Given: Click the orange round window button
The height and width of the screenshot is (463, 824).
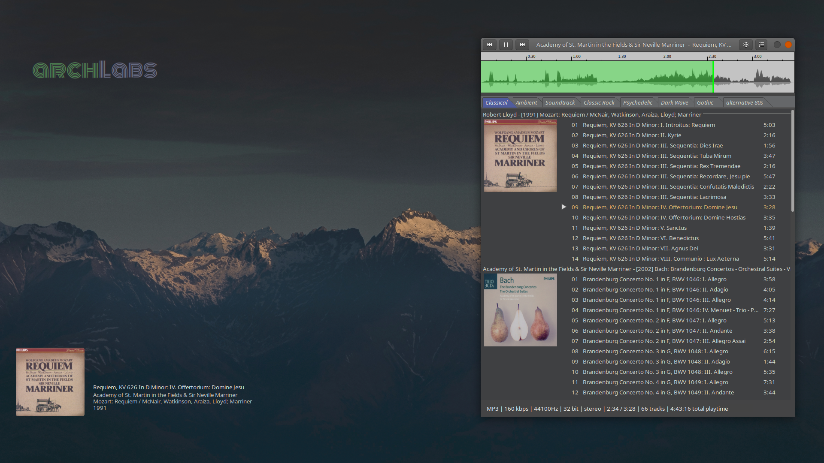Looking at the screenshot, I should [788, 45].
